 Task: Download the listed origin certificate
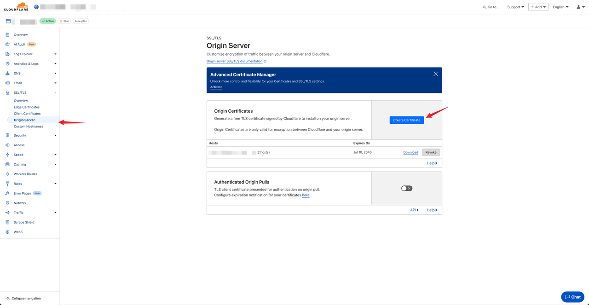click(410, 152)
